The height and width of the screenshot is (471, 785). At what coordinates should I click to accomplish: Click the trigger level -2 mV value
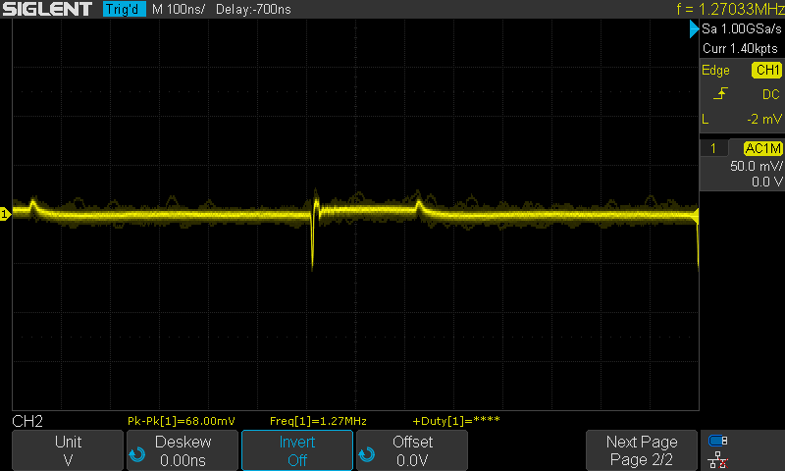tap(764, 119)
